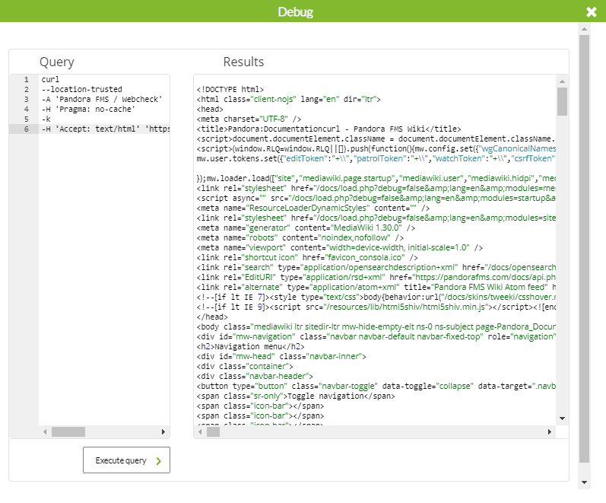The width and height of the screenshot is (606, 503).
Task: Click the Execute query button
Action: 126,460
